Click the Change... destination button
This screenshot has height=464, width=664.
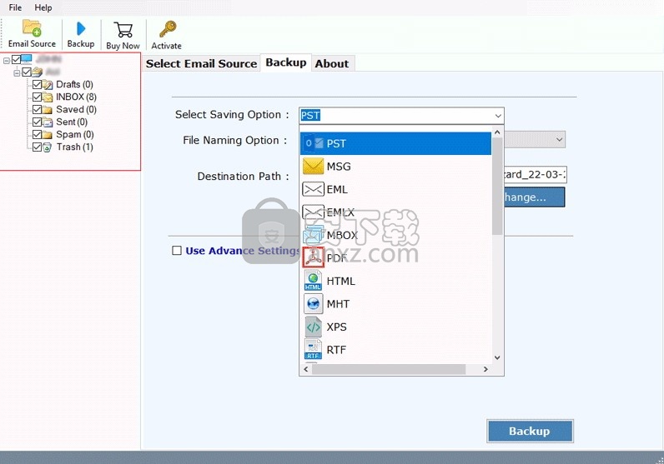coord(535,197)
